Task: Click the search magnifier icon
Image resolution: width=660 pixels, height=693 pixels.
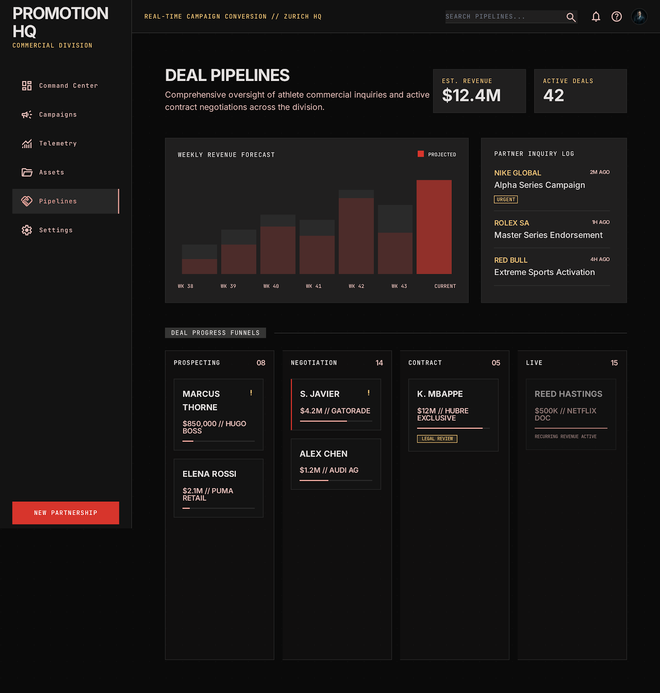Action: [571, 17]
